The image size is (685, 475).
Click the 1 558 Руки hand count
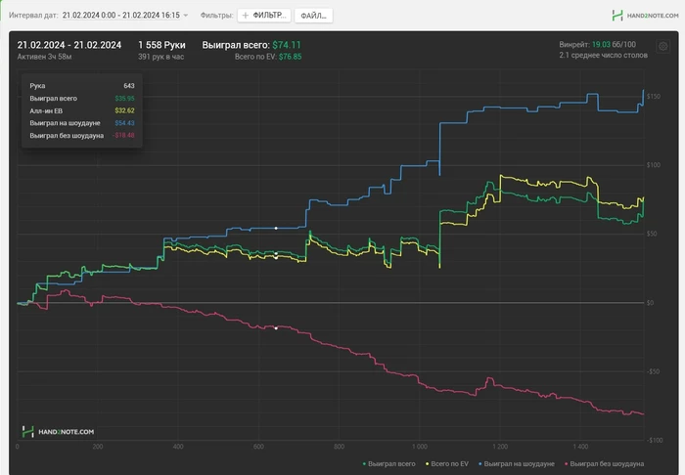(161, 45)
